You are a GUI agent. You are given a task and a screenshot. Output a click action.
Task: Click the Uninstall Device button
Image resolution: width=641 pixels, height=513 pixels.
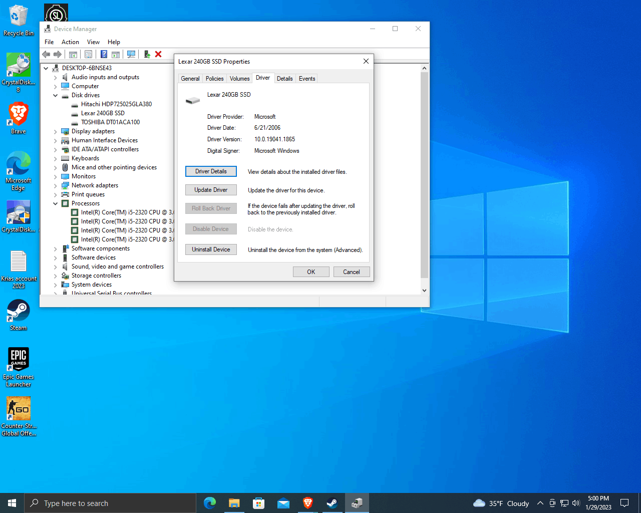[x=211, y=249]
